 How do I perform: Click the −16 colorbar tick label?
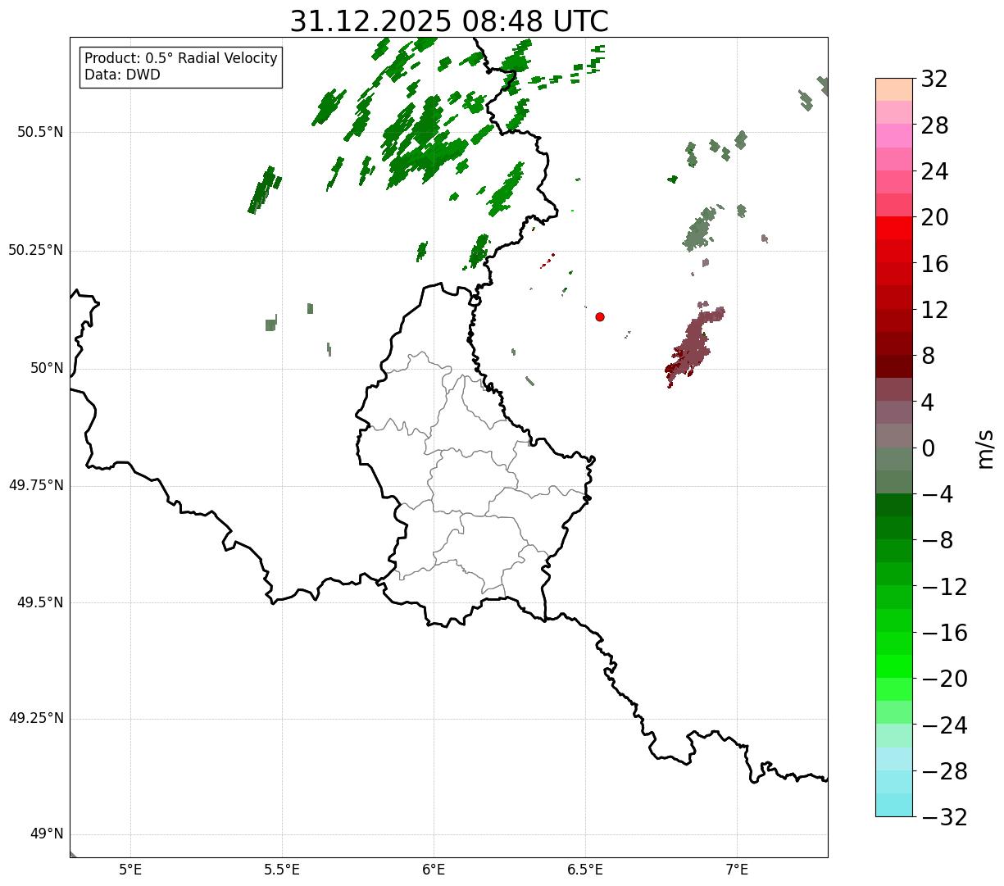(944, 633)
